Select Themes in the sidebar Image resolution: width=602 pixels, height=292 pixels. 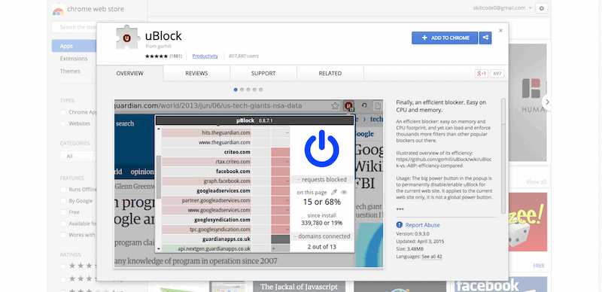(x=70, y=71)
